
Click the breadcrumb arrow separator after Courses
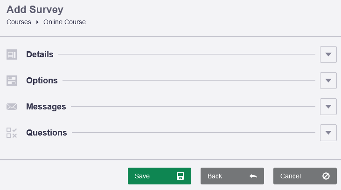(37, 22)
